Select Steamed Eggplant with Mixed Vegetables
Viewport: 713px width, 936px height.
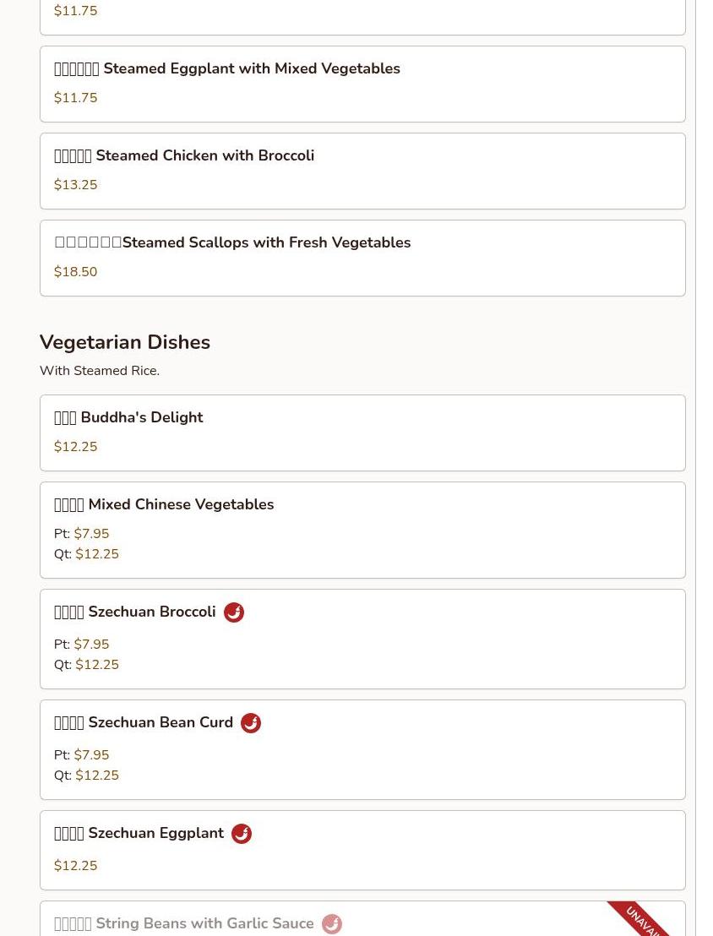click(252, 69)
